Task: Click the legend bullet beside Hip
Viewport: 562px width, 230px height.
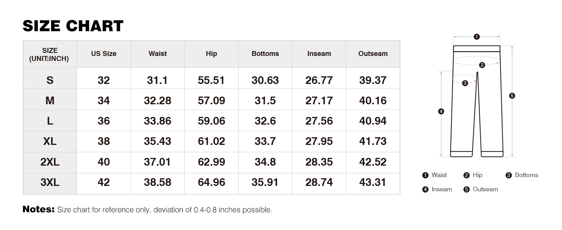Action: point(466,176)
